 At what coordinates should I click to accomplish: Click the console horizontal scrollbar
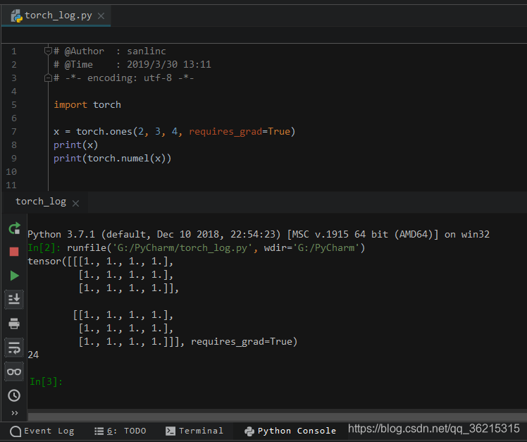click(277, 417)
